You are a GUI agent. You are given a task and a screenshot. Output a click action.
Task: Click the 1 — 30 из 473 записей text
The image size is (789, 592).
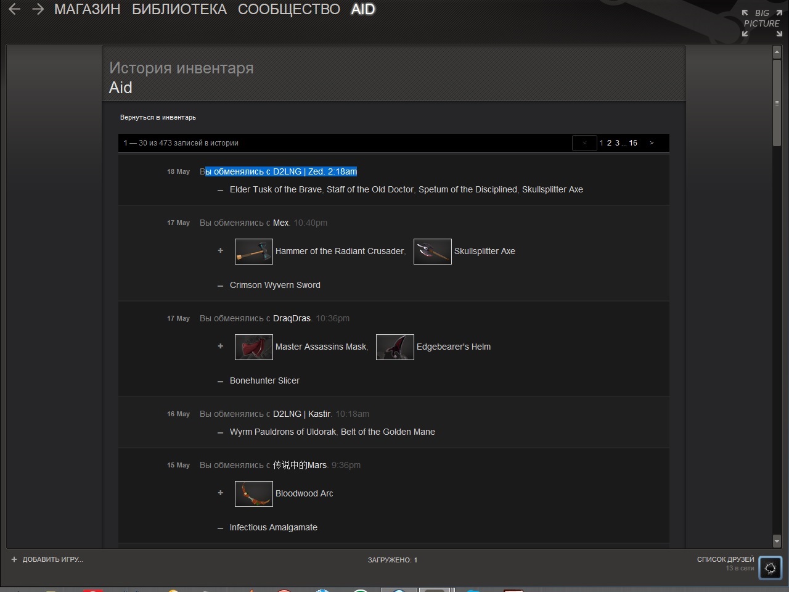(181, 143)
